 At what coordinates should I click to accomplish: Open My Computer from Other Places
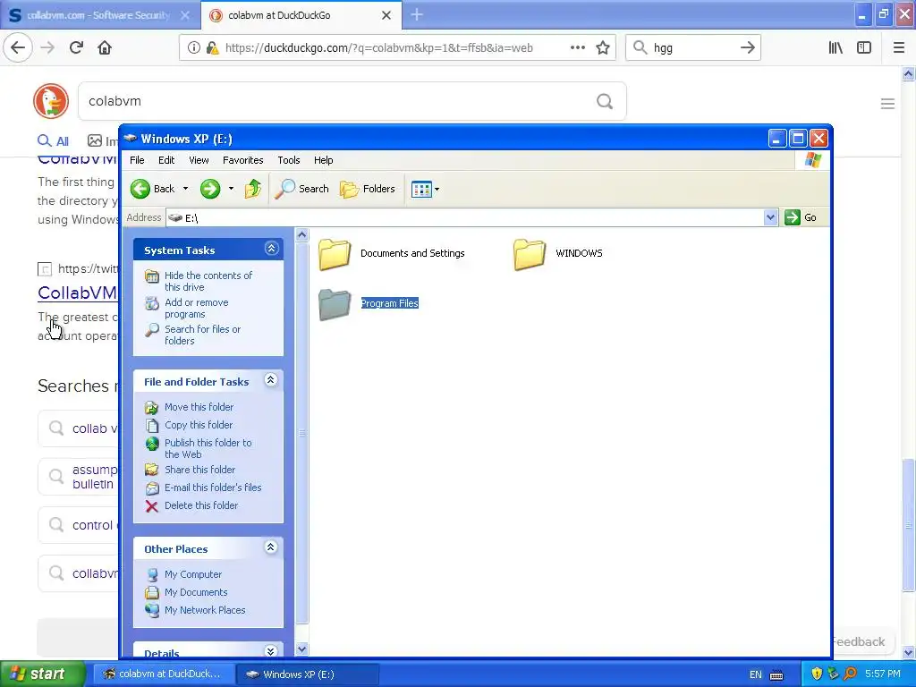[x=193, y=574]
